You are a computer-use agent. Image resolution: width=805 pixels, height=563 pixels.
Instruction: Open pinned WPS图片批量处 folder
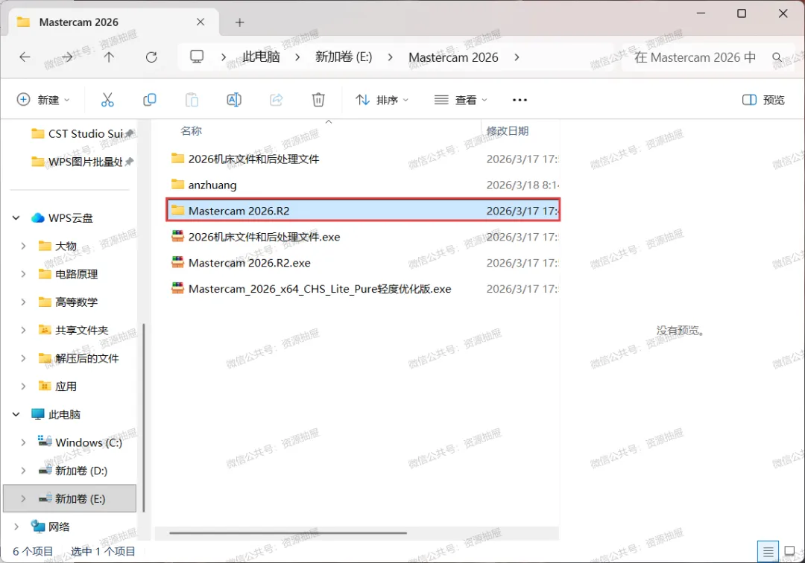82,162
